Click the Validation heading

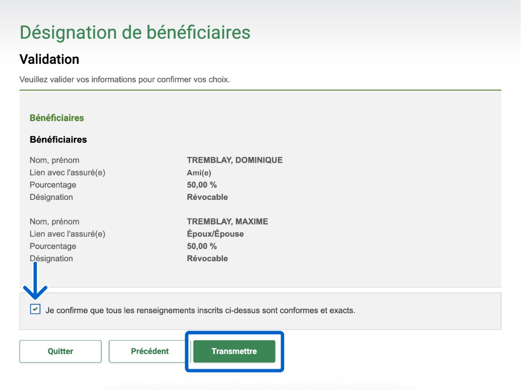(x=49, y=59)
